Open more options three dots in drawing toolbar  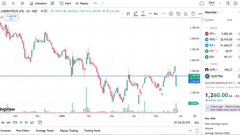coord(200,14)
